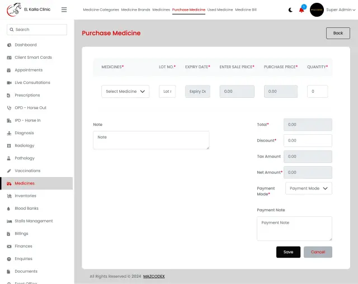Click the Lot number input field
Image resolution: width=358 pixels, height=284 pixels.
click(167, 92)
